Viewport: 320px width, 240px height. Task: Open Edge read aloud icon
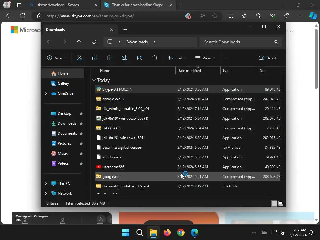coord(202,16)
